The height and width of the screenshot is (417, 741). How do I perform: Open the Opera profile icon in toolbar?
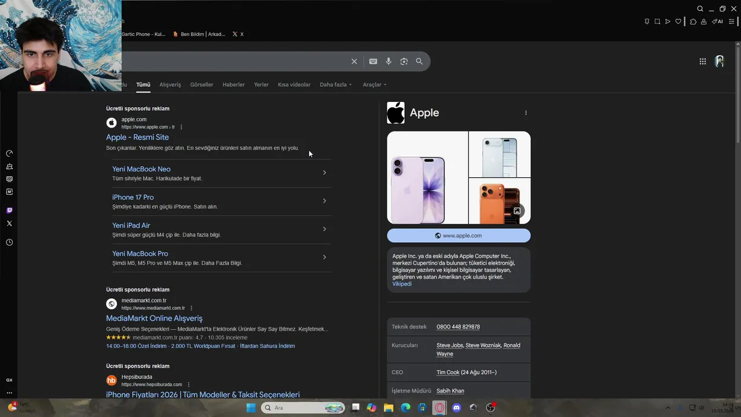[x=703, y=21]
